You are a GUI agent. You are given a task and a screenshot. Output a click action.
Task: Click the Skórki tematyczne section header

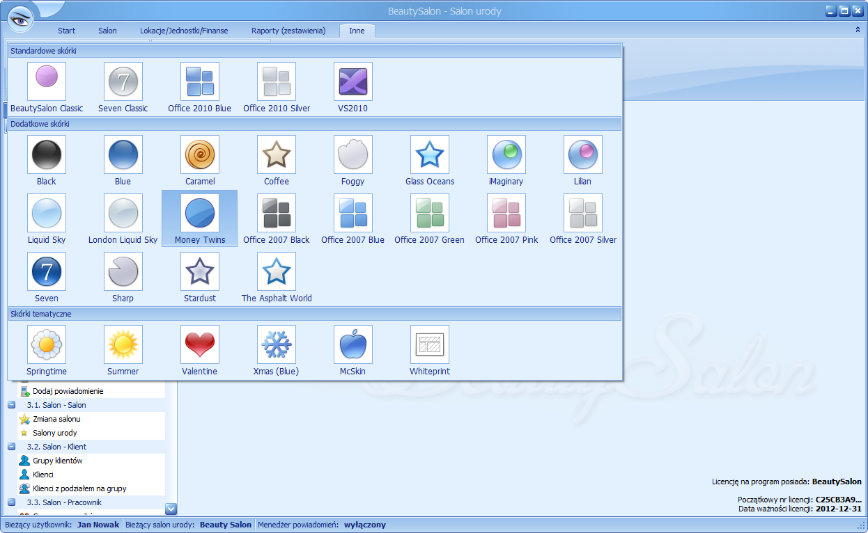point(314,314)
